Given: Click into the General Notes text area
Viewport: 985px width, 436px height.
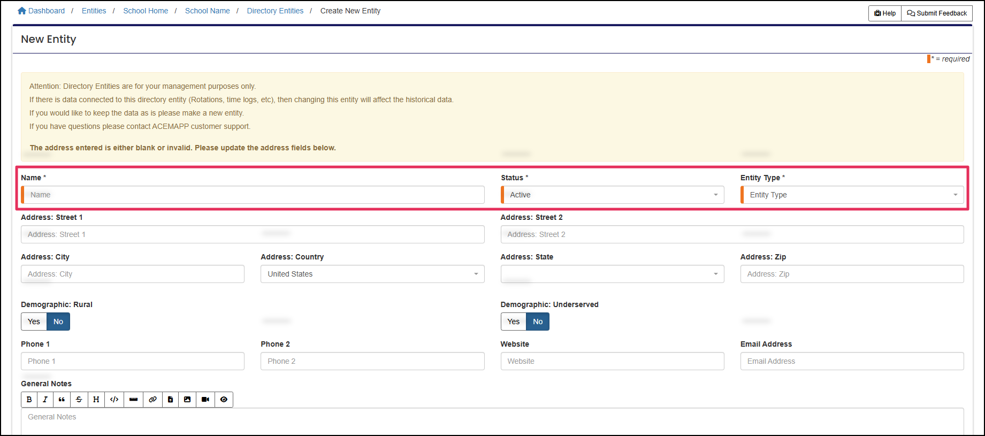Looking at the screenshot, I should point(492,422).
